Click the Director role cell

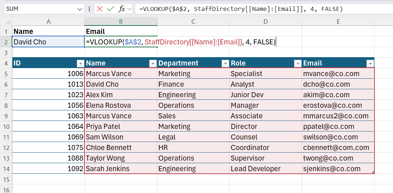(266, 126)
